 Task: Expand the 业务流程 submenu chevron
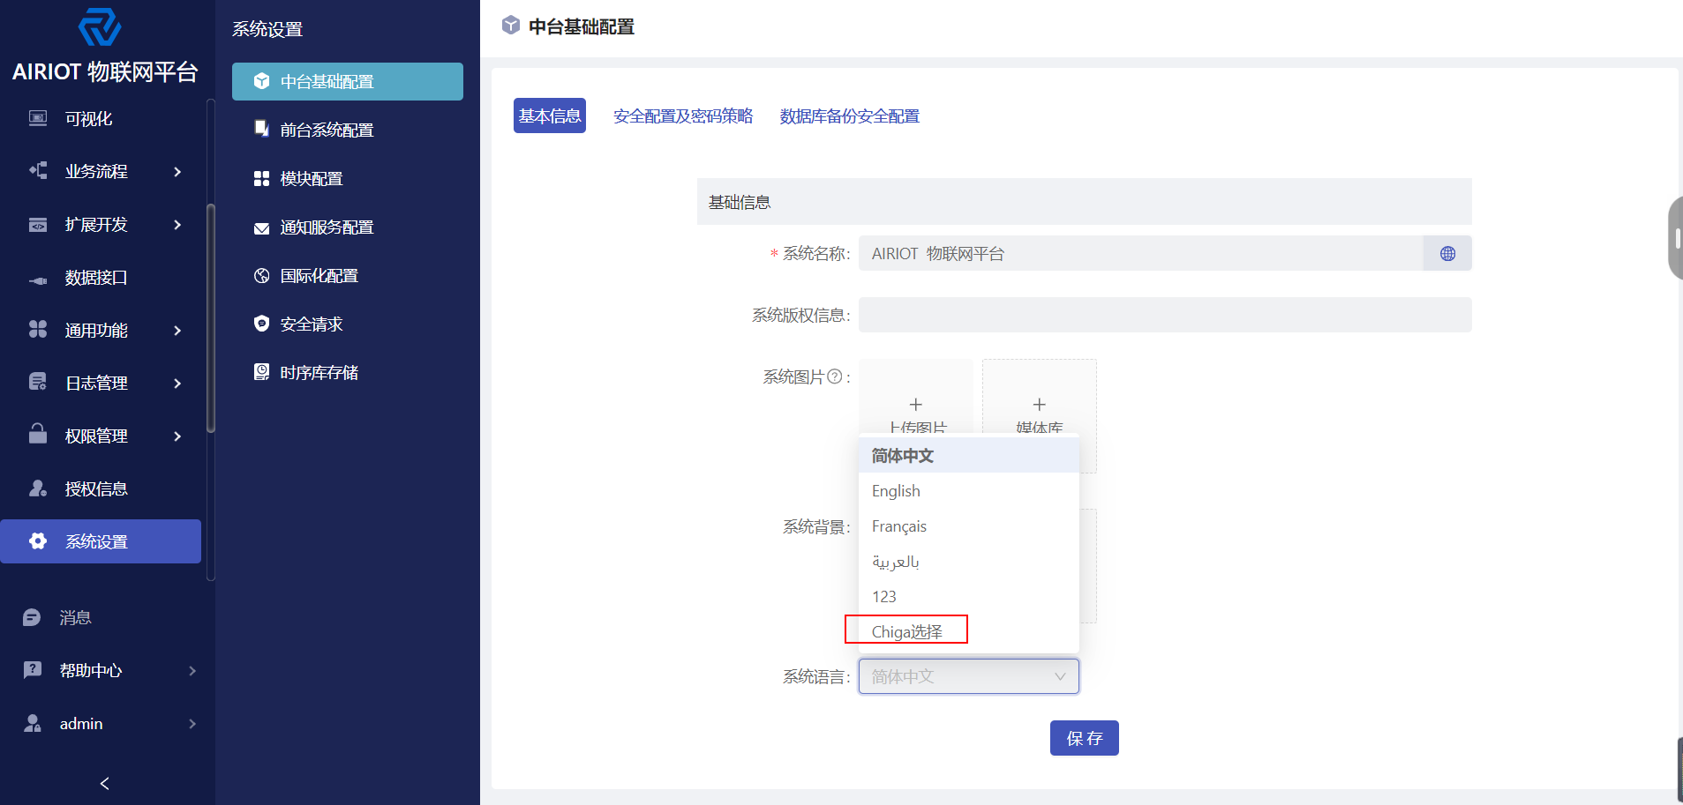point(177,171)
